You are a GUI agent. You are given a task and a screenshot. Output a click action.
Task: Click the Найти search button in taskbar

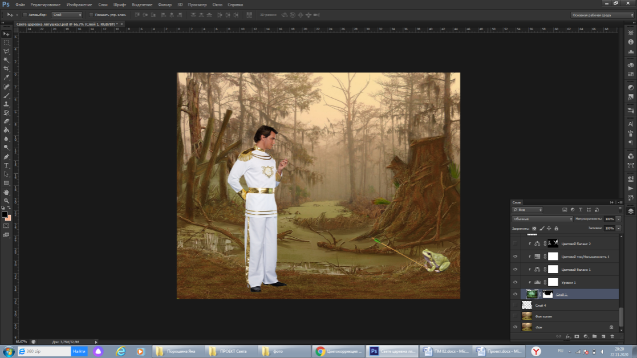[79, 352]
